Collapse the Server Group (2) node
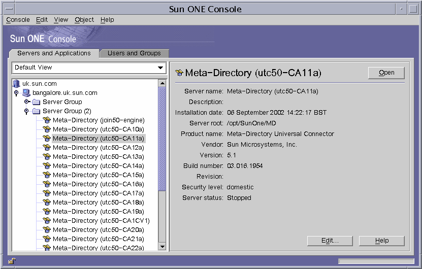 (26, 111)
